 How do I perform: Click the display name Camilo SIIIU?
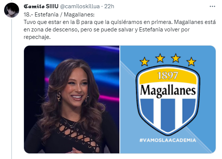[x=41, y=6]
